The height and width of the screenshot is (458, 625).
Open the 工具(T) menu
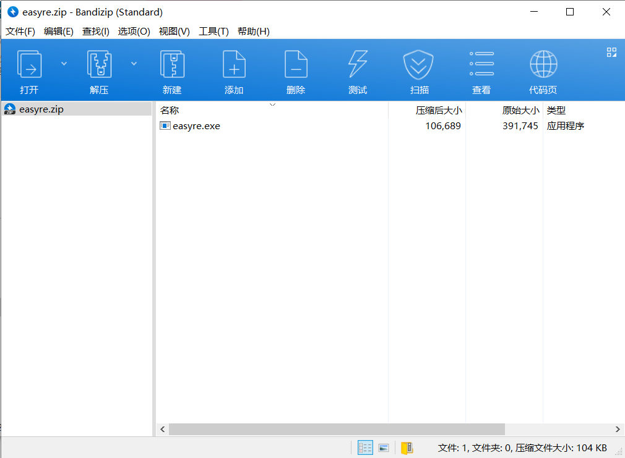(x=213, y=32)
